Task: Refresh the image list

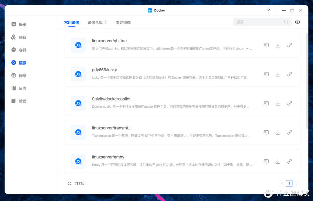Action: click(x=69, y=183)
